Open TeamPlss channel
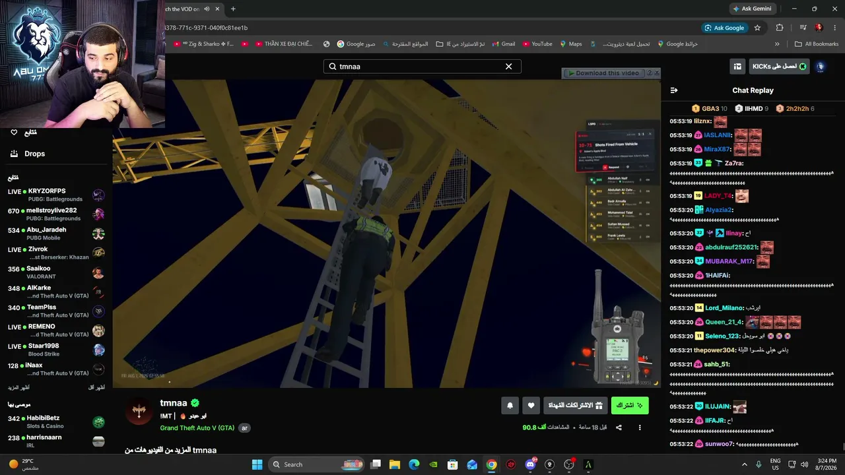This screenshot has height=475, width=845. coord(56,311)
